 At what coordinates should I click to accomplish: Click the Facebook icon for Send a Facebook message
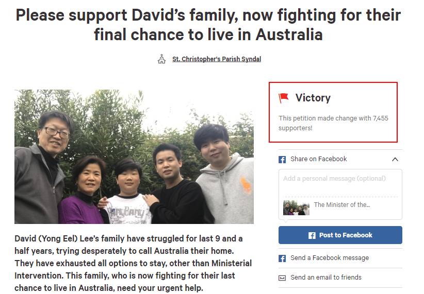(x=282, y=258)
